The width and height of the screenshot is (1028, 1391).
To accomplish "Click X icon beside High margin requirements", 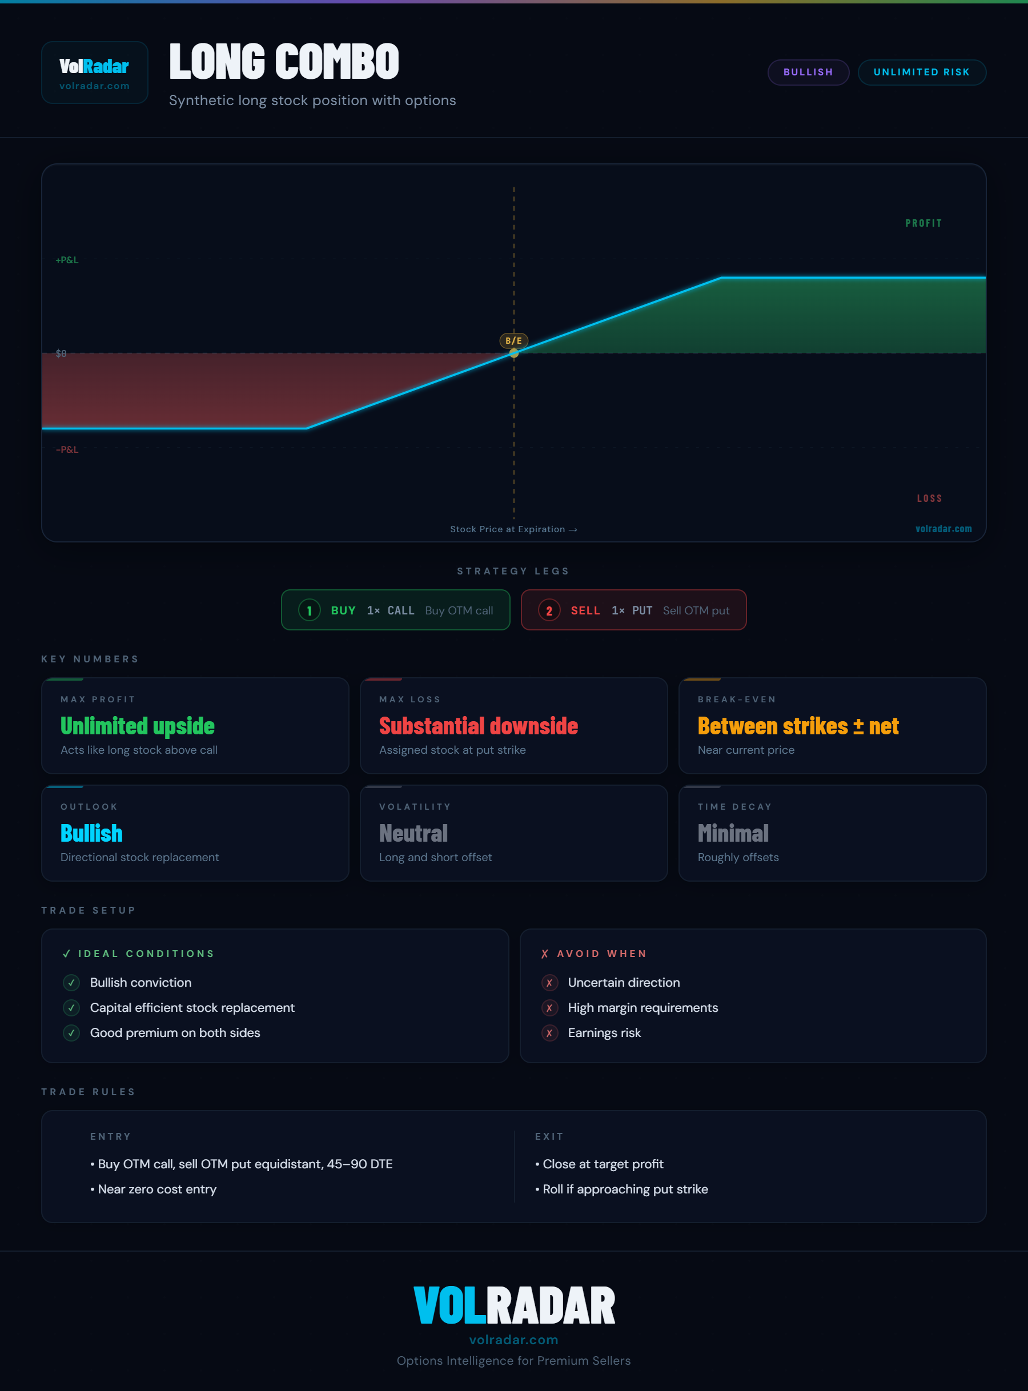I will pyautogui.click(x=549, y=1007).
